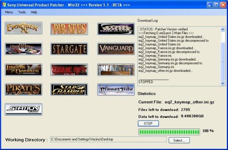Select the Stargate game logo
Image resolution: width=228 pixels, height=150 pixels.
click(x=69, y=49)
